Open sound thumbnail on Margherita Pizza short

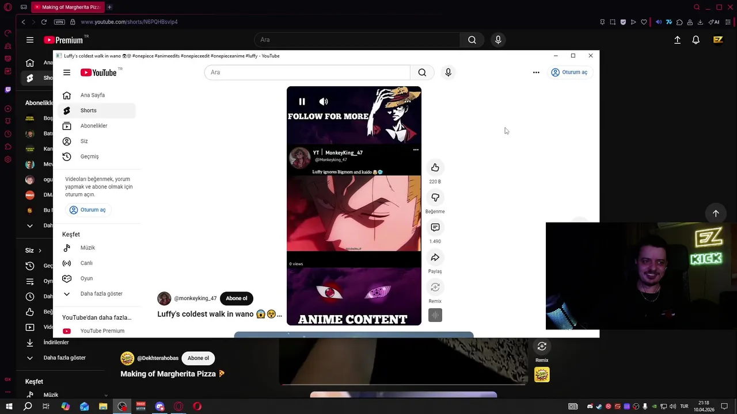pos(542,375)
